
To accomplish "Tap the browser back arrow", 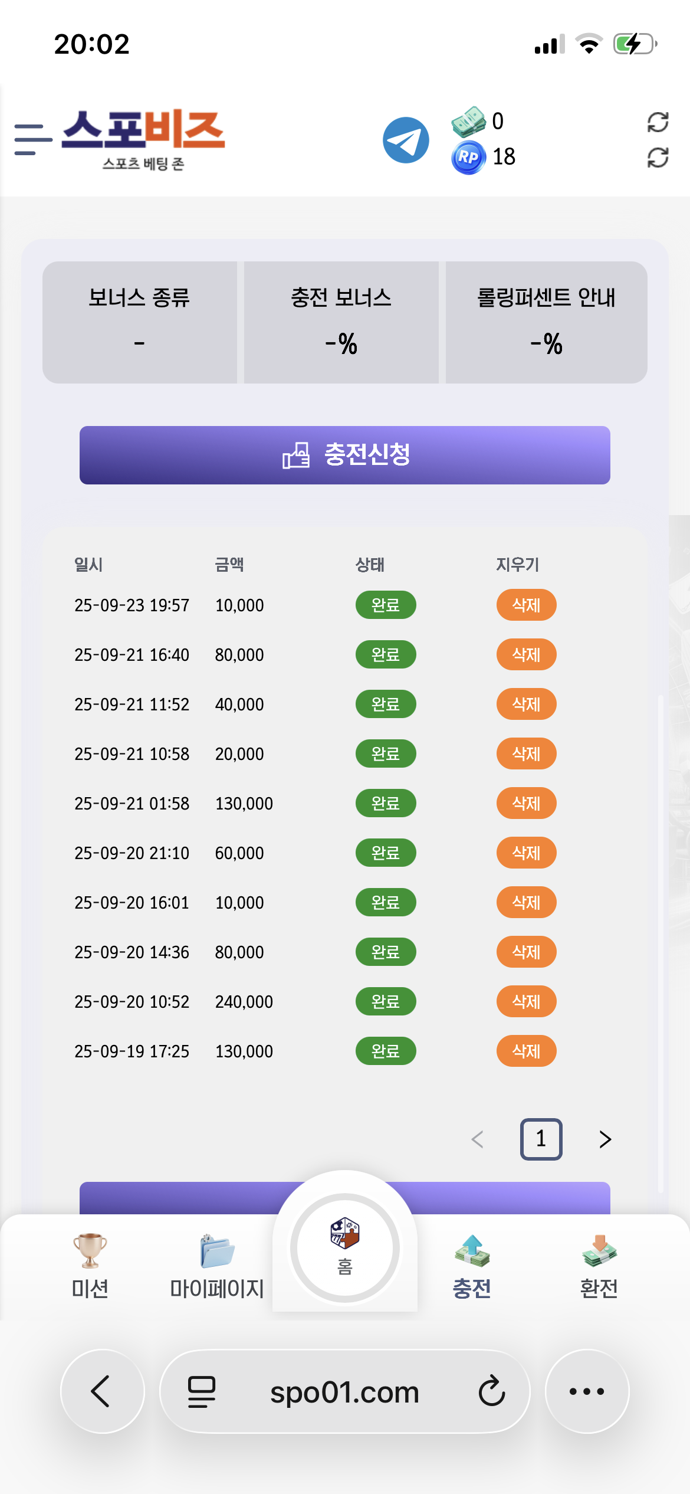I will (x=102, y=1391).
